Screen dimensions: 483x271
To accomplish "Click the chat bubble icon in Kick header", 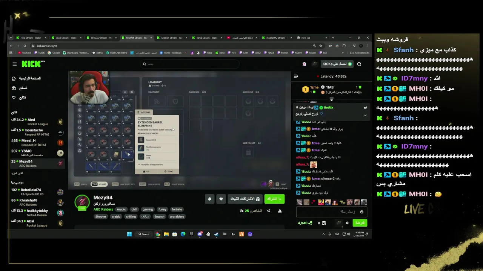I will (359, 64).
